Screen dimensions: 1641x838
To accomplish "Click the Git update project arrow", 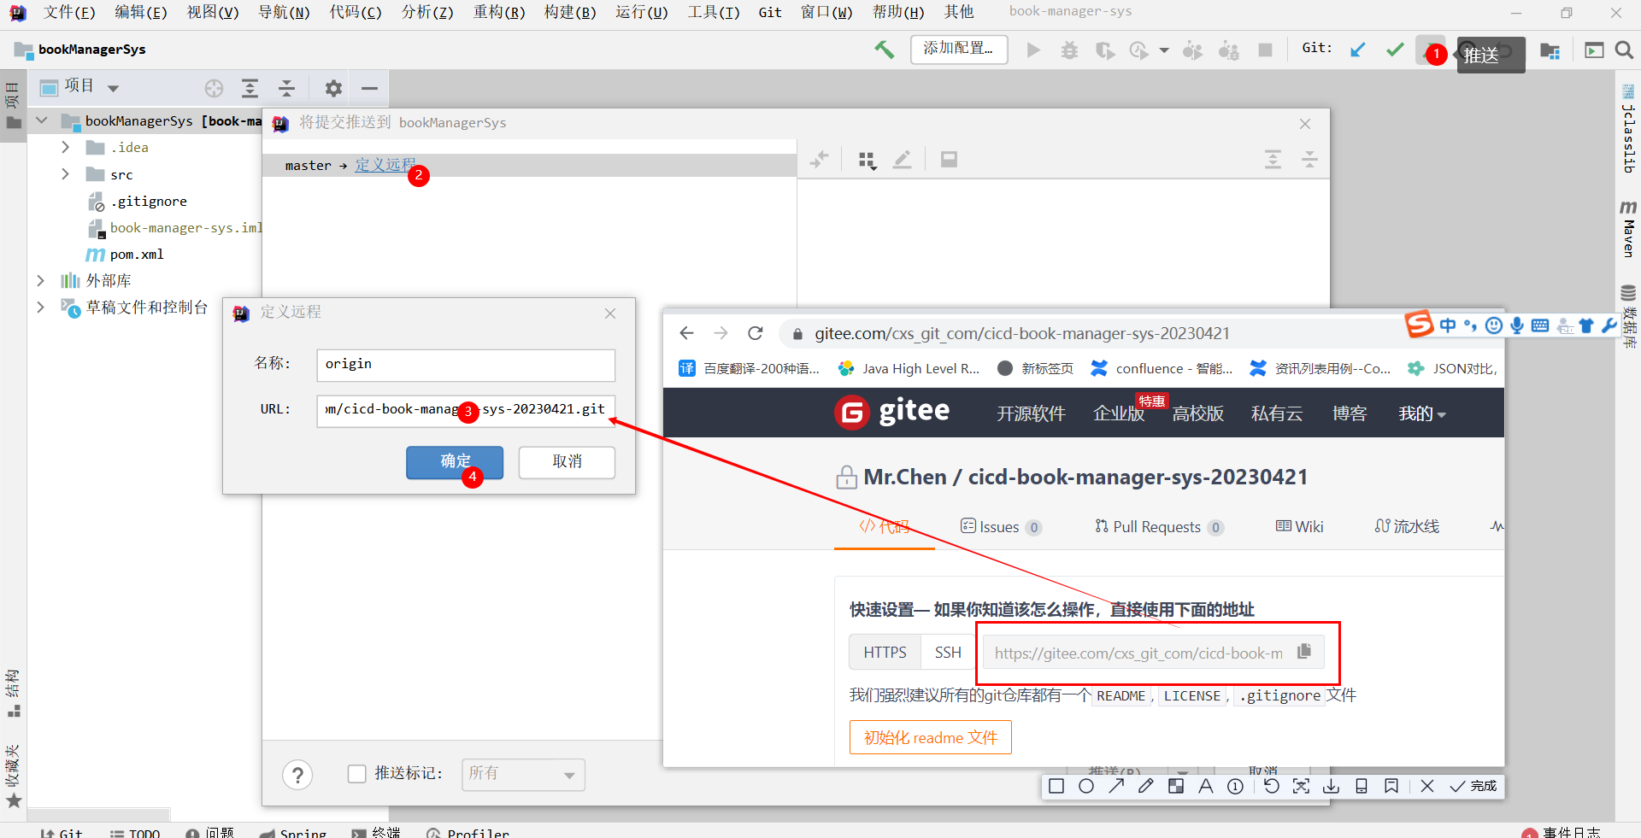I will coord(1357,50).
